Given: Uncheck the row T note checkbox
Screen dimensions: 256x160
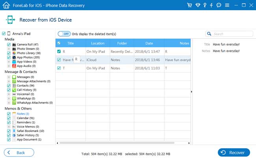Looking at the screenshot, I should pyautogui.click(x=59, y=68).
